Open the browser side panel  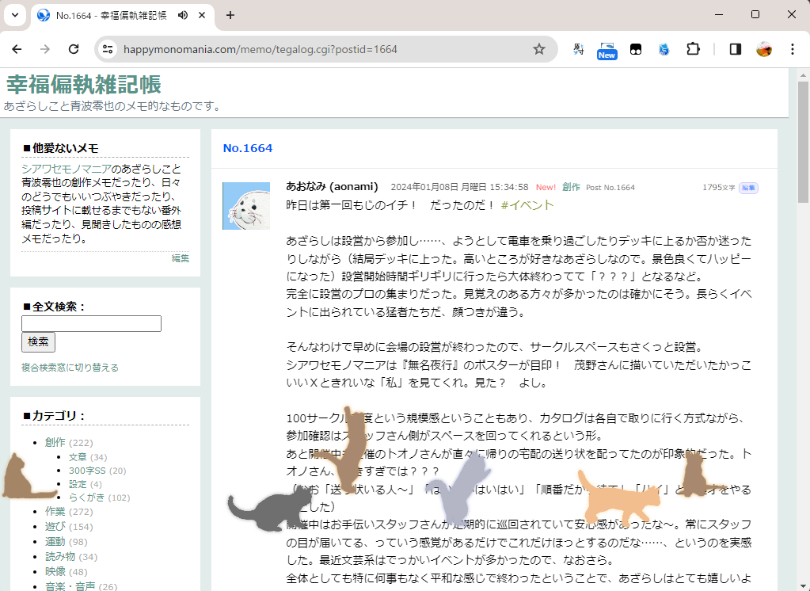[x=736, y=49]
